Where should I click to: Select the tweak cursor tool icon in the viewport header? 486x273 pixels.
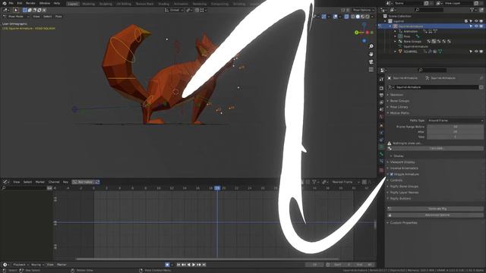point(16,10)
